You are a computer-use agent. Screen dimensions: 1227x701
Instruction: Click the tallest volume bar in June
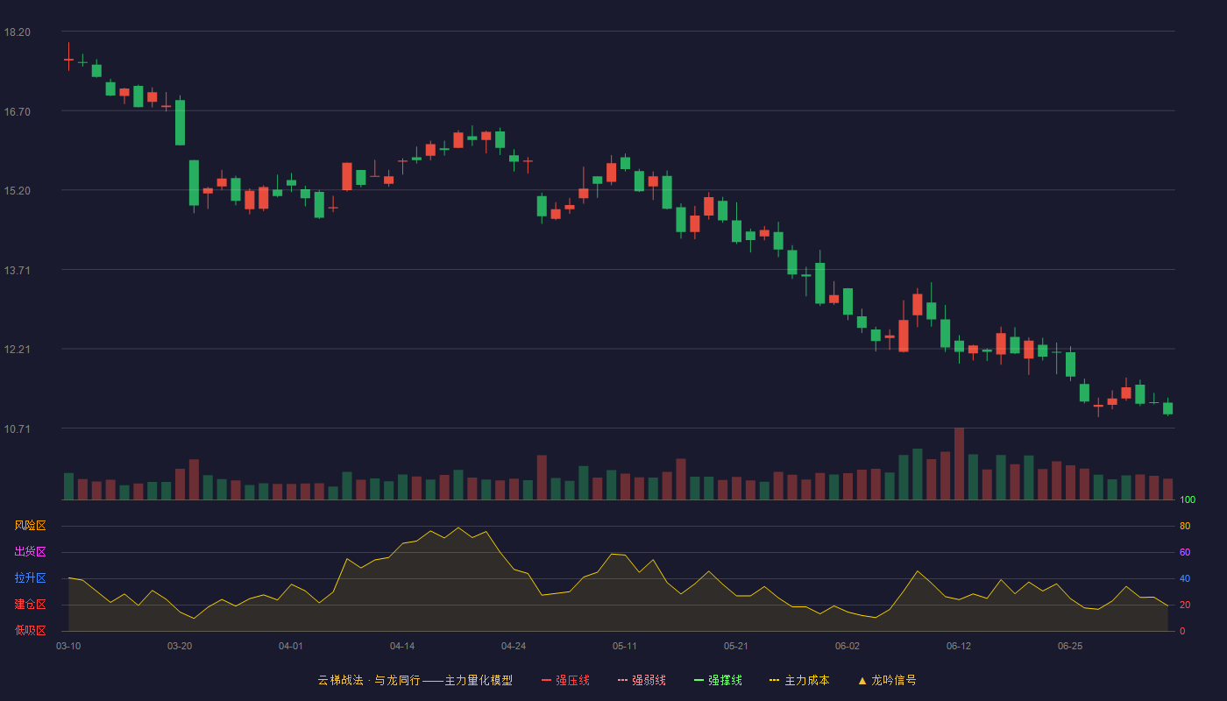[x=959, y=464]
